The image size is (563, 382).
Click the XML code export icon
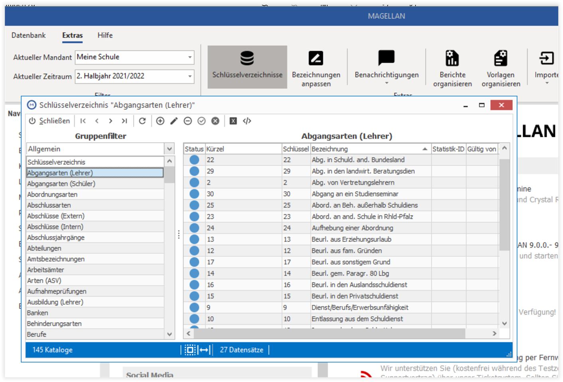click(247, 121)
